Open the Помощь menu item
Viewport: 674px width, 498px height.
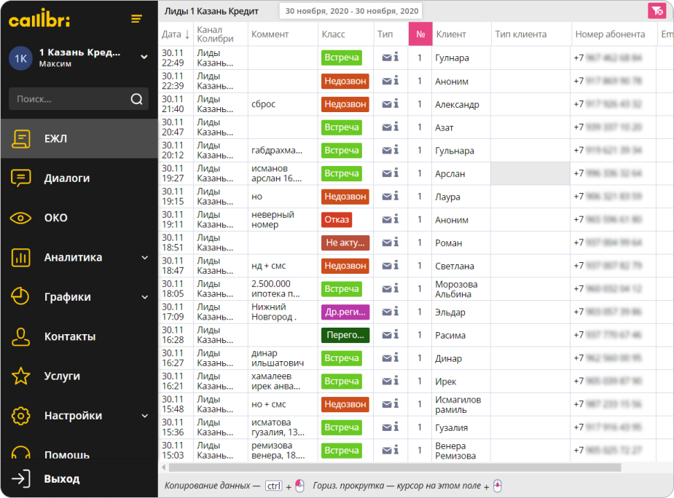click(x=66, y=454)
